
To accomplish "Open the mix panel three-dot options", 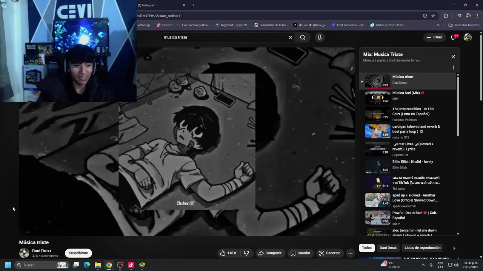I will (453, 68).
